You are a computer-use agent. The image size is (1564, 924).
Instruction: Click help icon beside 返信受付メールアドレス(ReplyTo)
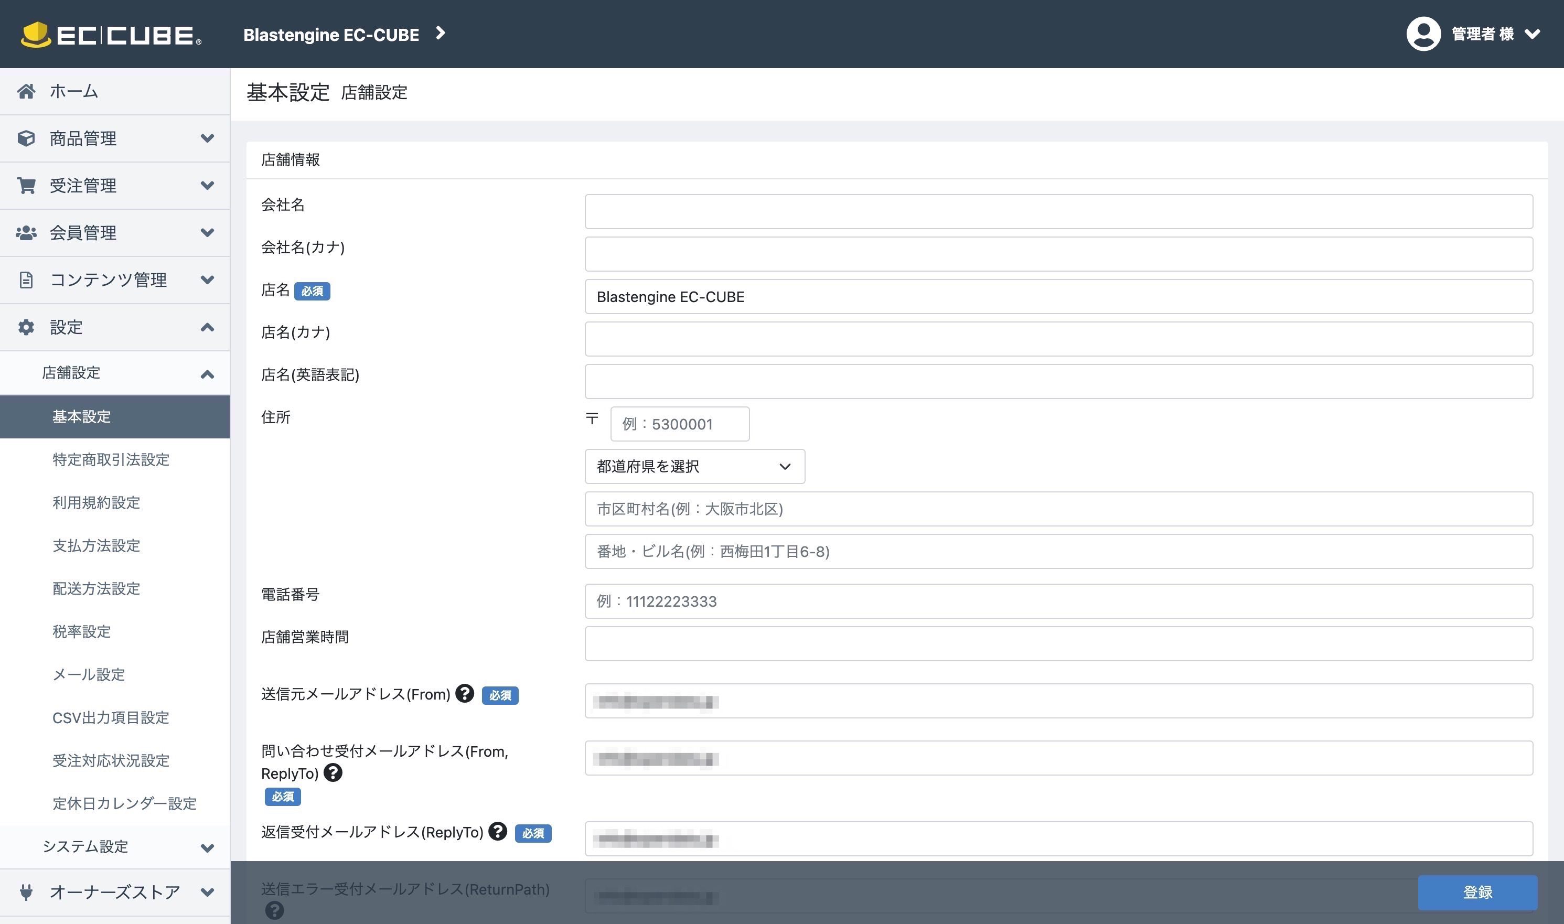coord(497,831)
